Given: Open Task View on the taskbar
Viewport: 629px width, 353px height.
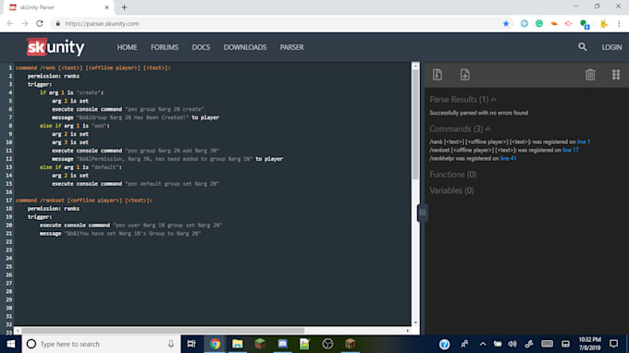Looking at the screenshot, I should pyautogui.click(x=191, y=344).
